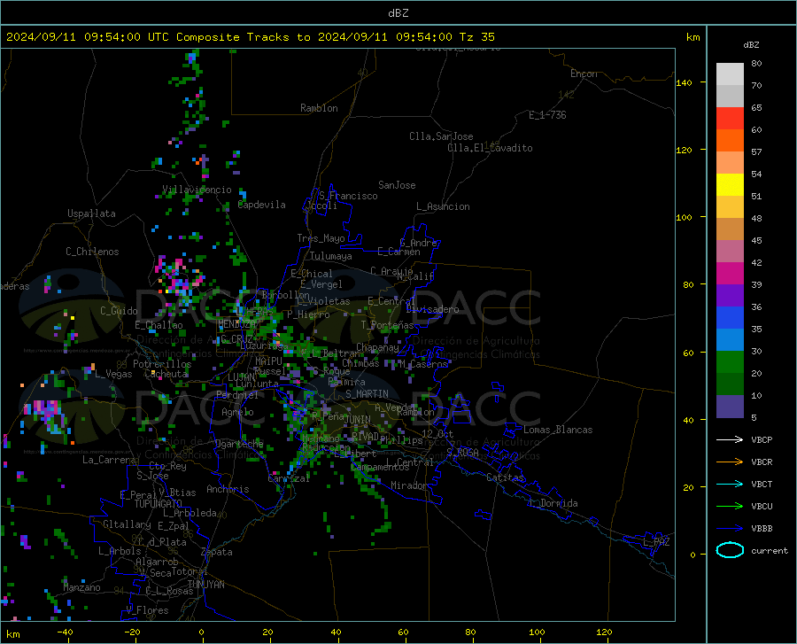797x644 pixels.
Task: Click the Catitas place label
Action: tap(506, 477)
